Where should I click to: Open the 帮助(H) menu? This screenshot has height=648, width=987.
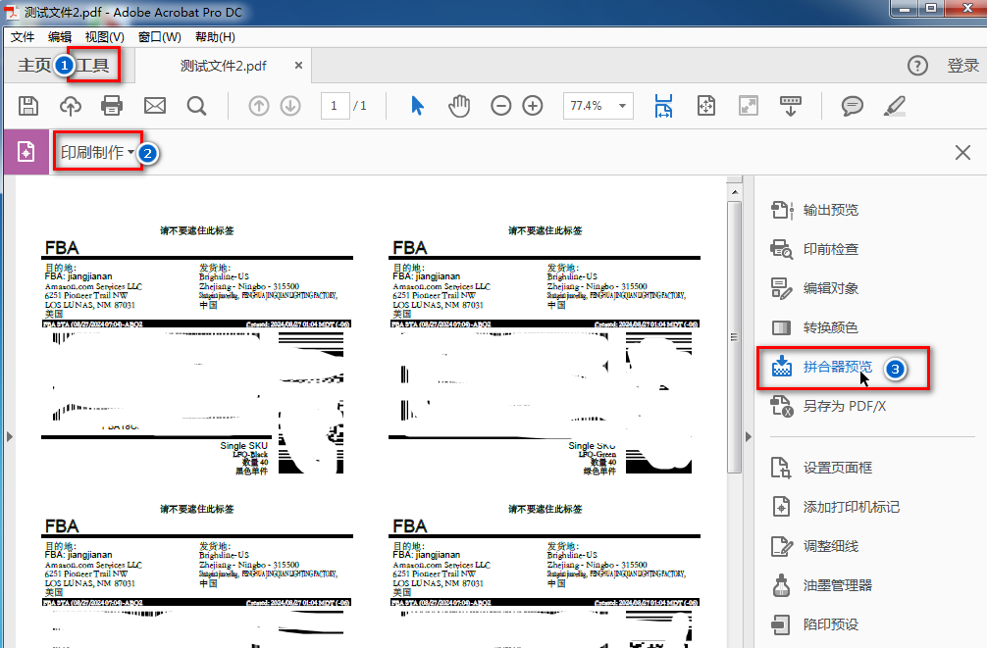215,37
